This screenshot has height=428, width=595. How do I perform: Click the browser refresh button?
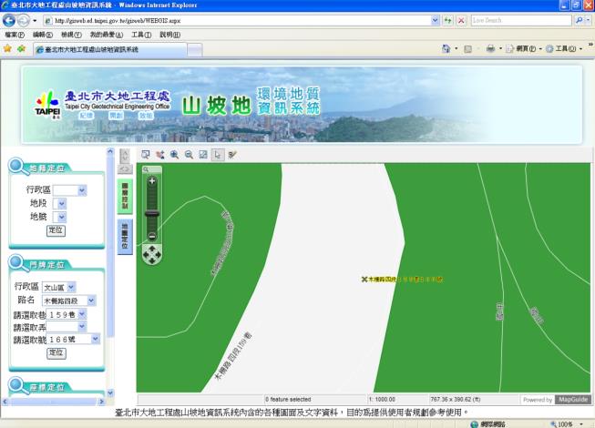click(x=446, y=19)
